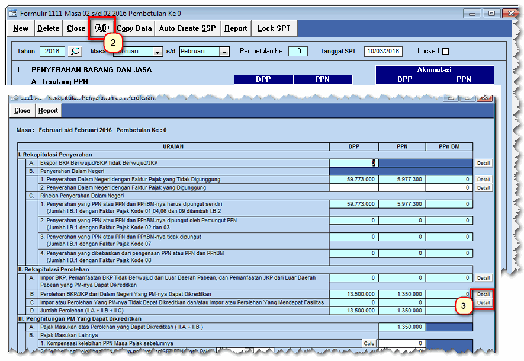The width and height of the screenshot is (524, 361).
Task: Open Detail for the Ekspor BKP Berwujud row
Action: pos(483,163)
